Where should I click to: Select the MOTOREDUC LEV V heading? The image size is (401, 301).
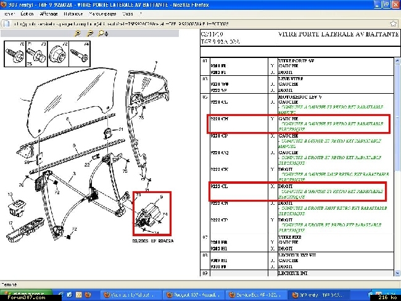[300, 97]
